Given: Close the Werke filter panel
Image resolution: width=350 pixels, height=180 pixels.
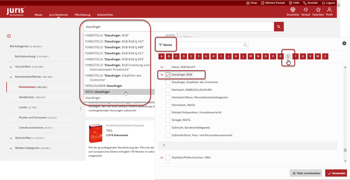Looking at the screenshot, I should click(344, 43).
